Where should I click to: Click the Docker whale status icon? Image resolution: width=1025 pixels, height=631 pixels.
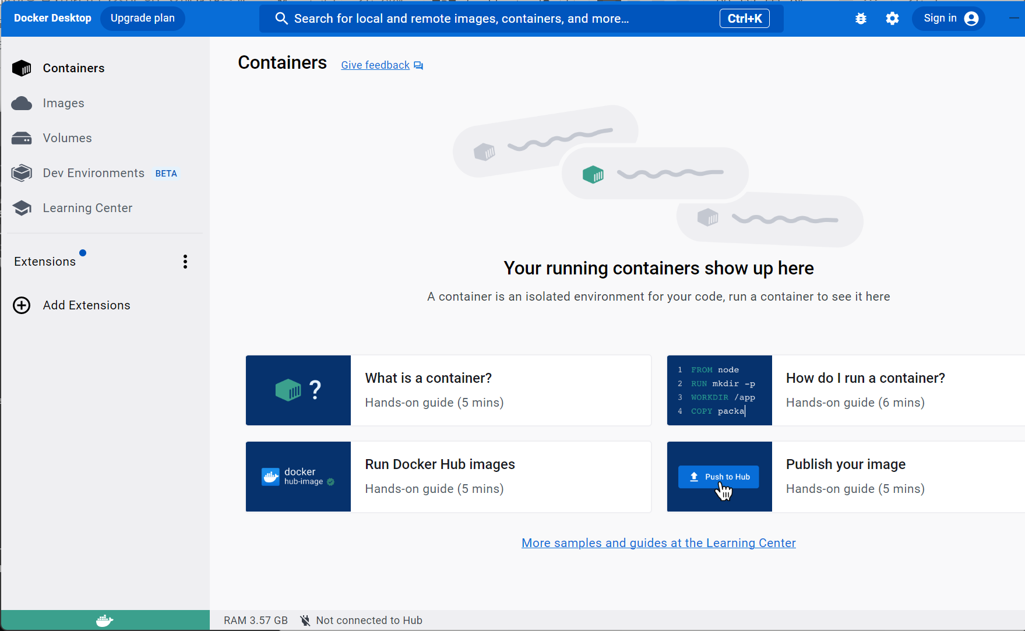click(x=105, y=621)
